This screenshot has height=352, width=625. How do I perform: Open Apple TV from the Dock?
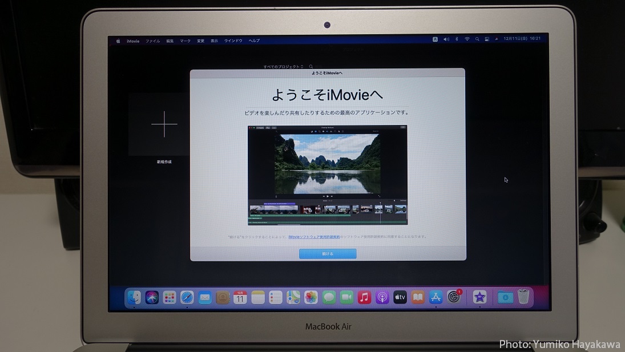pyautogui.click(x=400, y=297)
